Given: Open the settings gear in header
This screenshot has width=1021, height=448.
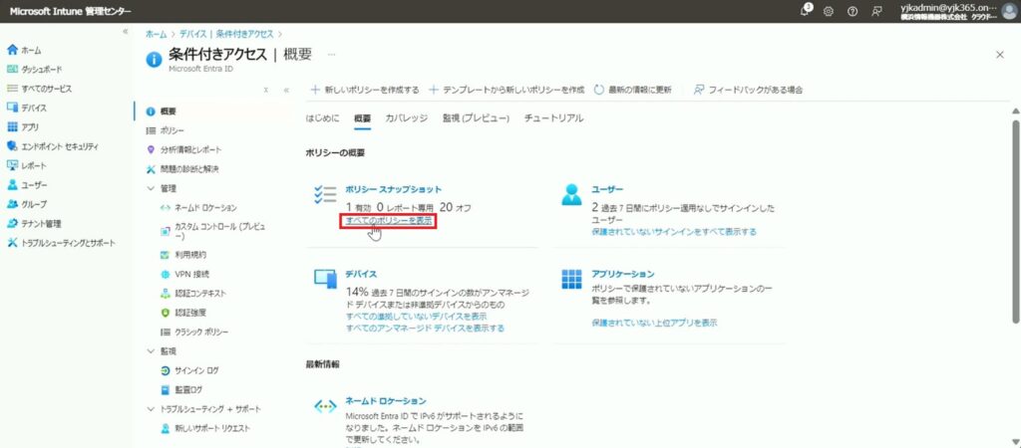Looking at the screenshot, I should point(829,11).
